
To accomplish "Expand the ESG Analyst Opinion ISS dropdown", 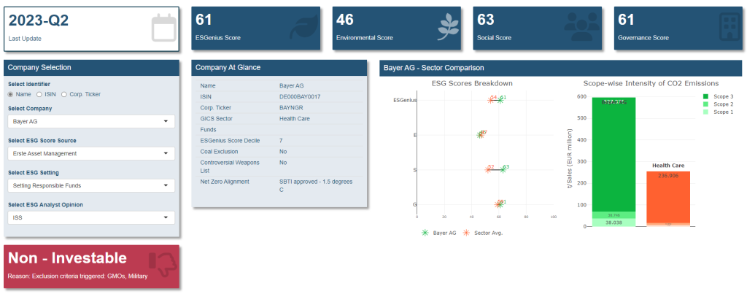I will tap(91, 217).
